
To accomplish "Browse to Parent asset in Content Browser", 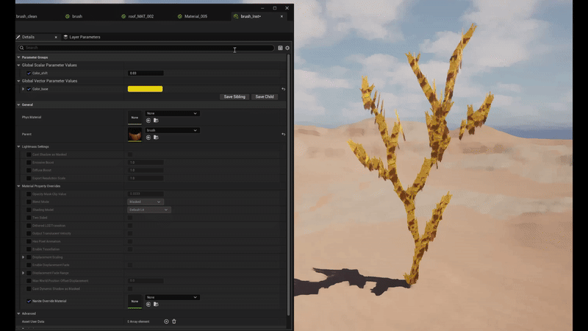I will click(x=156, y=138).
